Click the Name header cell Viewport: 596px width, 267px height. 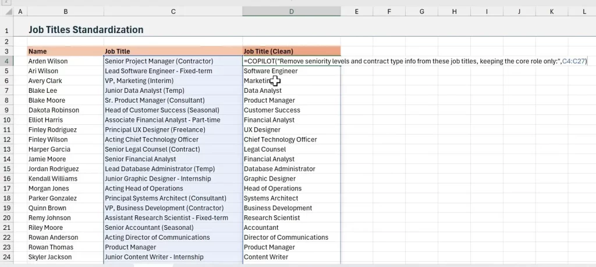tap(65, 51)
